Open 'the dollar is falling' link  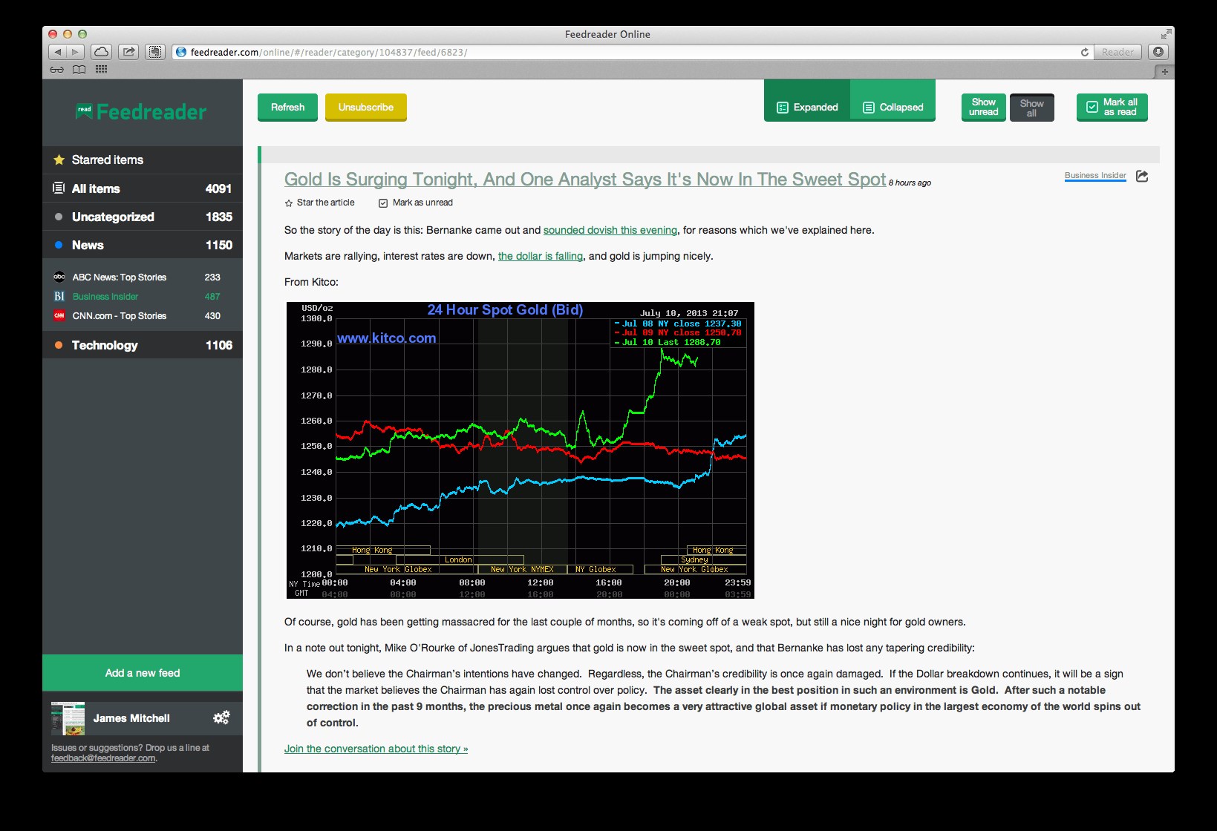click(541, 256)
